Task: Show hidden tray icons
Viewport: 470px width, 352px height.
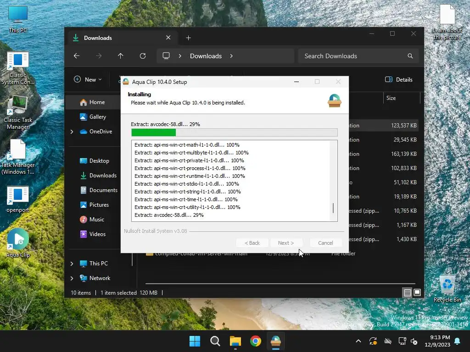Action: click(358, 341)
